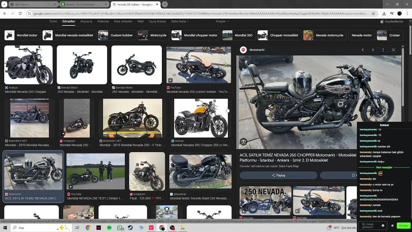Click the Google Lens icon on preview image
412x232 pixels.
[244, 142]
